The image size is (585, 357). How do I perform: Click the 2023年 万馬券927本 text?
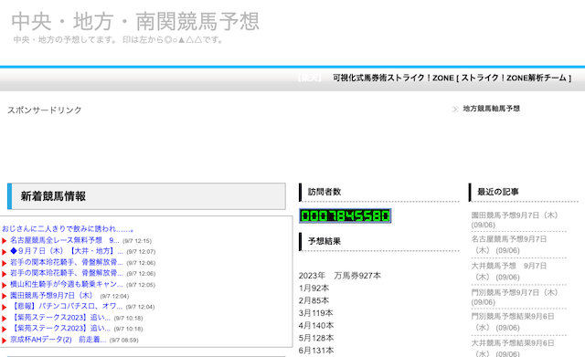tap(340, 276)
